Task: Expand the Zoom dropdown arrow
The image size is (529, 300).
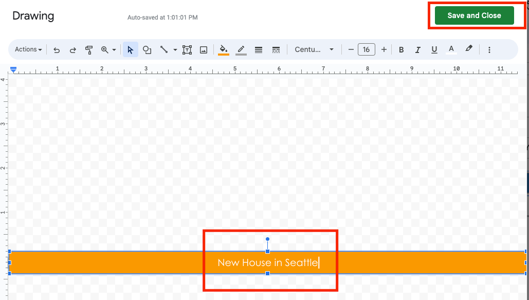Action: click(x=114, y=50)
